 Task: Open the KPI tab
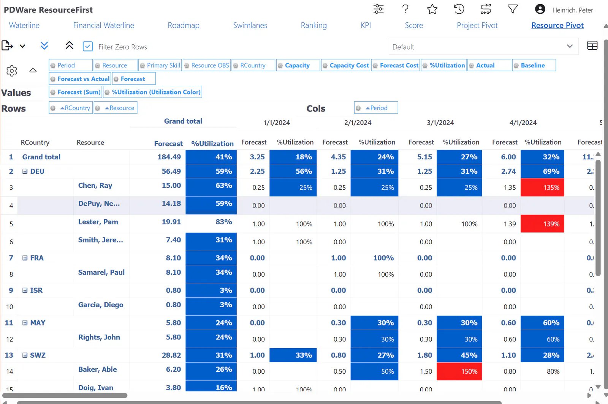(366, 25)
